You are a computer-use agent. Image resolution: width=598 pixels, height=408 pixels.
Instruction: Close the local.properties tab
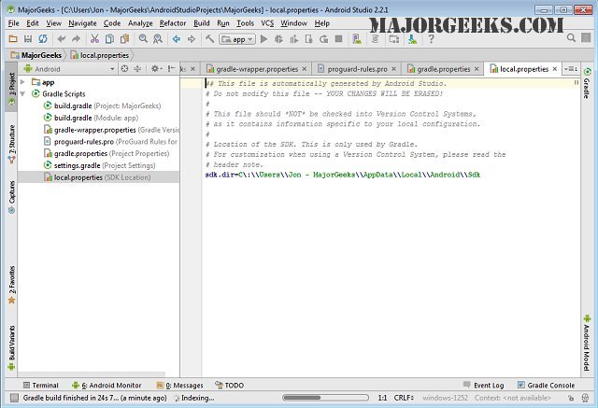tap(555, 69)
